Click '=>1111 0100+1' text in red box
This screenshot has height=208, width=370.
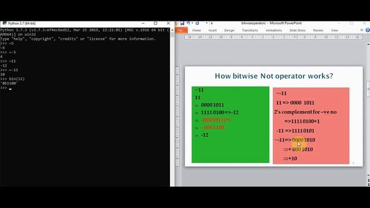click(x=302, y=121)
